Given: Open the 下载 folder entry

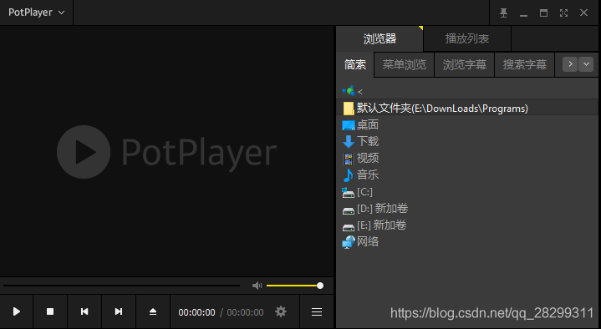Looking at the screenshot, I should click(368, 141).
